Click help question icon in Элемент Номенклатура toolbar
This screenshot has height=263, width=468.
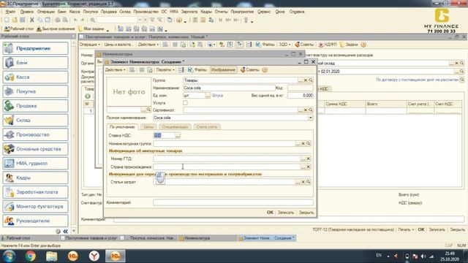(265, 70)
